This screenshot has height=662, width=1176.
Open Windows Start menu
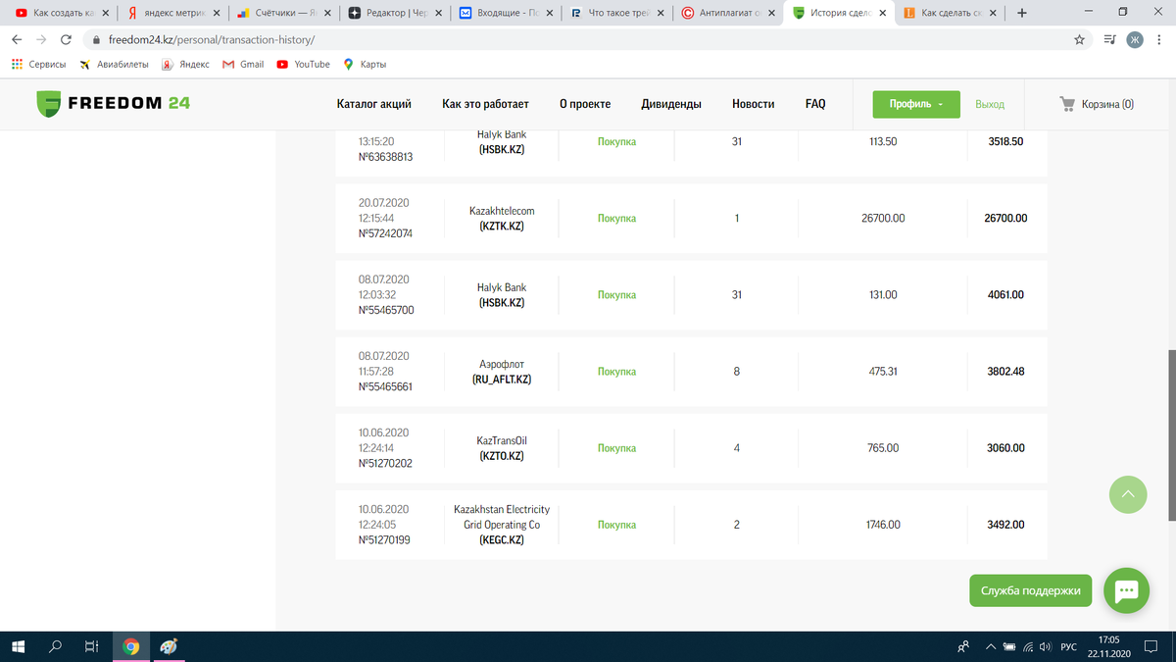pyautogui.click(x=18, y=646)
